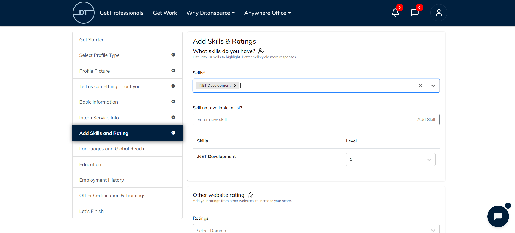Click the Basic Information checkmark
Screen dimensions: 515x233
(x=173, y=101)
